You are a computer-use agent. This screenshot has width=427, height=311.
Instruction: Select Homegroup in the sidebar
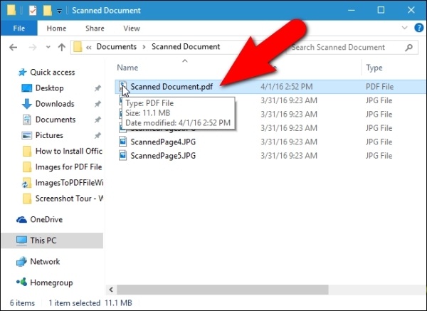pos(51,283)
